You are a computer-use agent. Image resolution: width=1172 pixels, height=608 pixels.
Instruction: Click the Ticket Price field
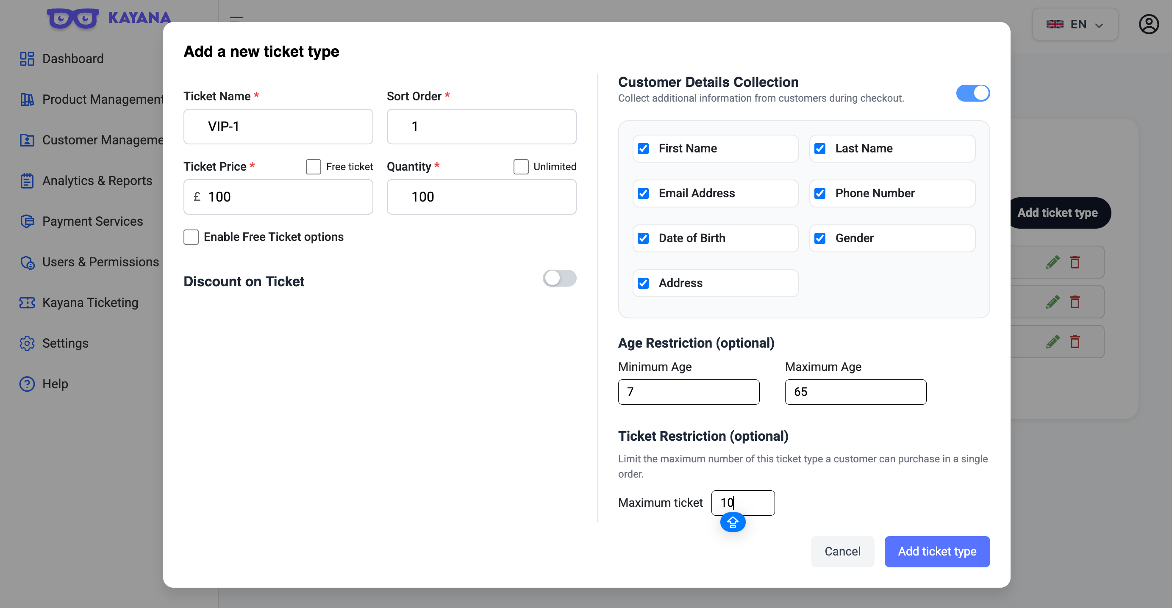(x=278, y=197)
